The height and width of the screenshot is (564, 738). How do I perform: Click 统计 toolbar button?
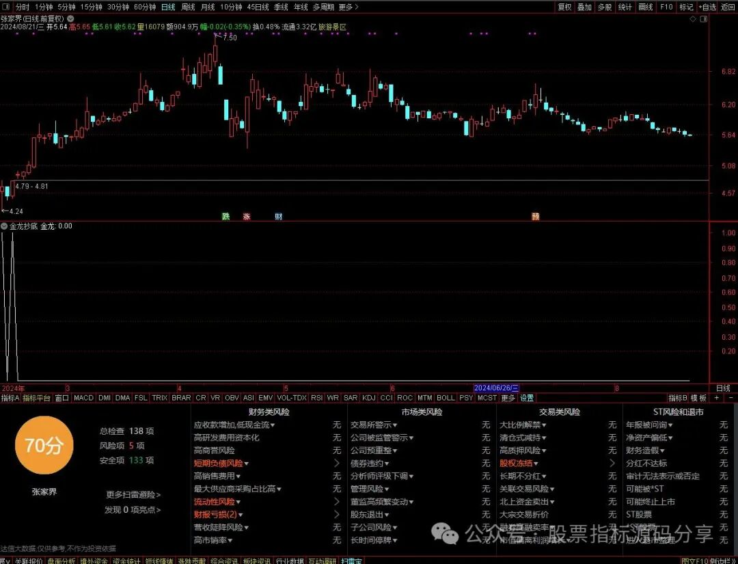tap(625, 7)
